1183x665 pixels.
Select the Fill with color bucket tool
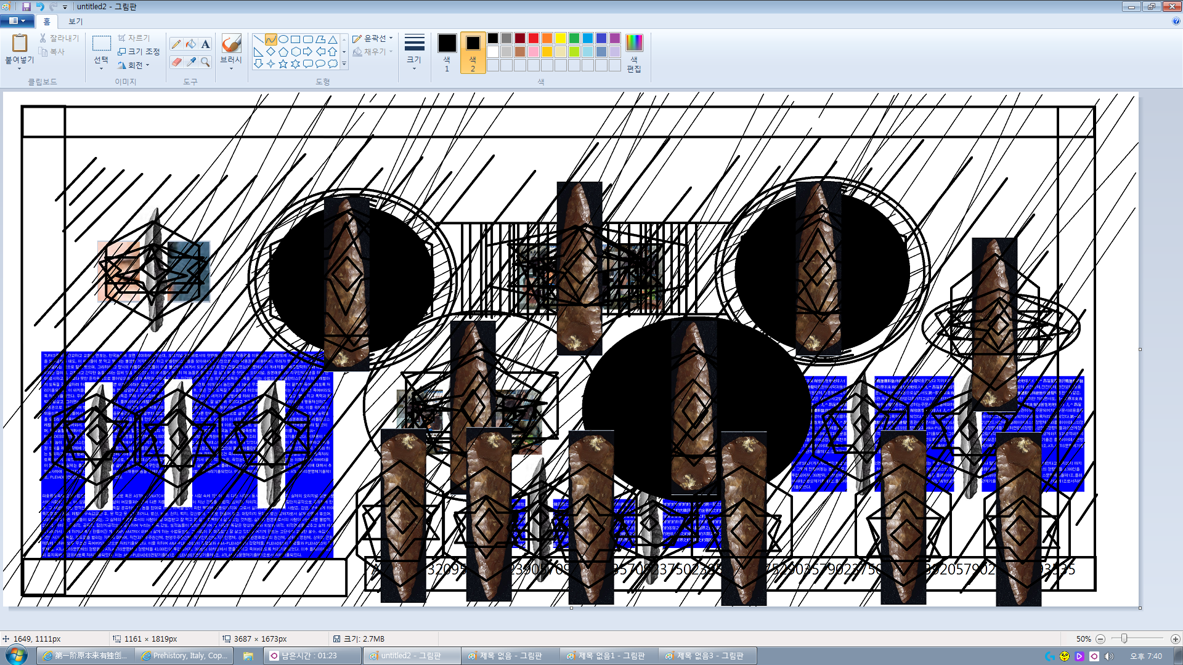191,44
